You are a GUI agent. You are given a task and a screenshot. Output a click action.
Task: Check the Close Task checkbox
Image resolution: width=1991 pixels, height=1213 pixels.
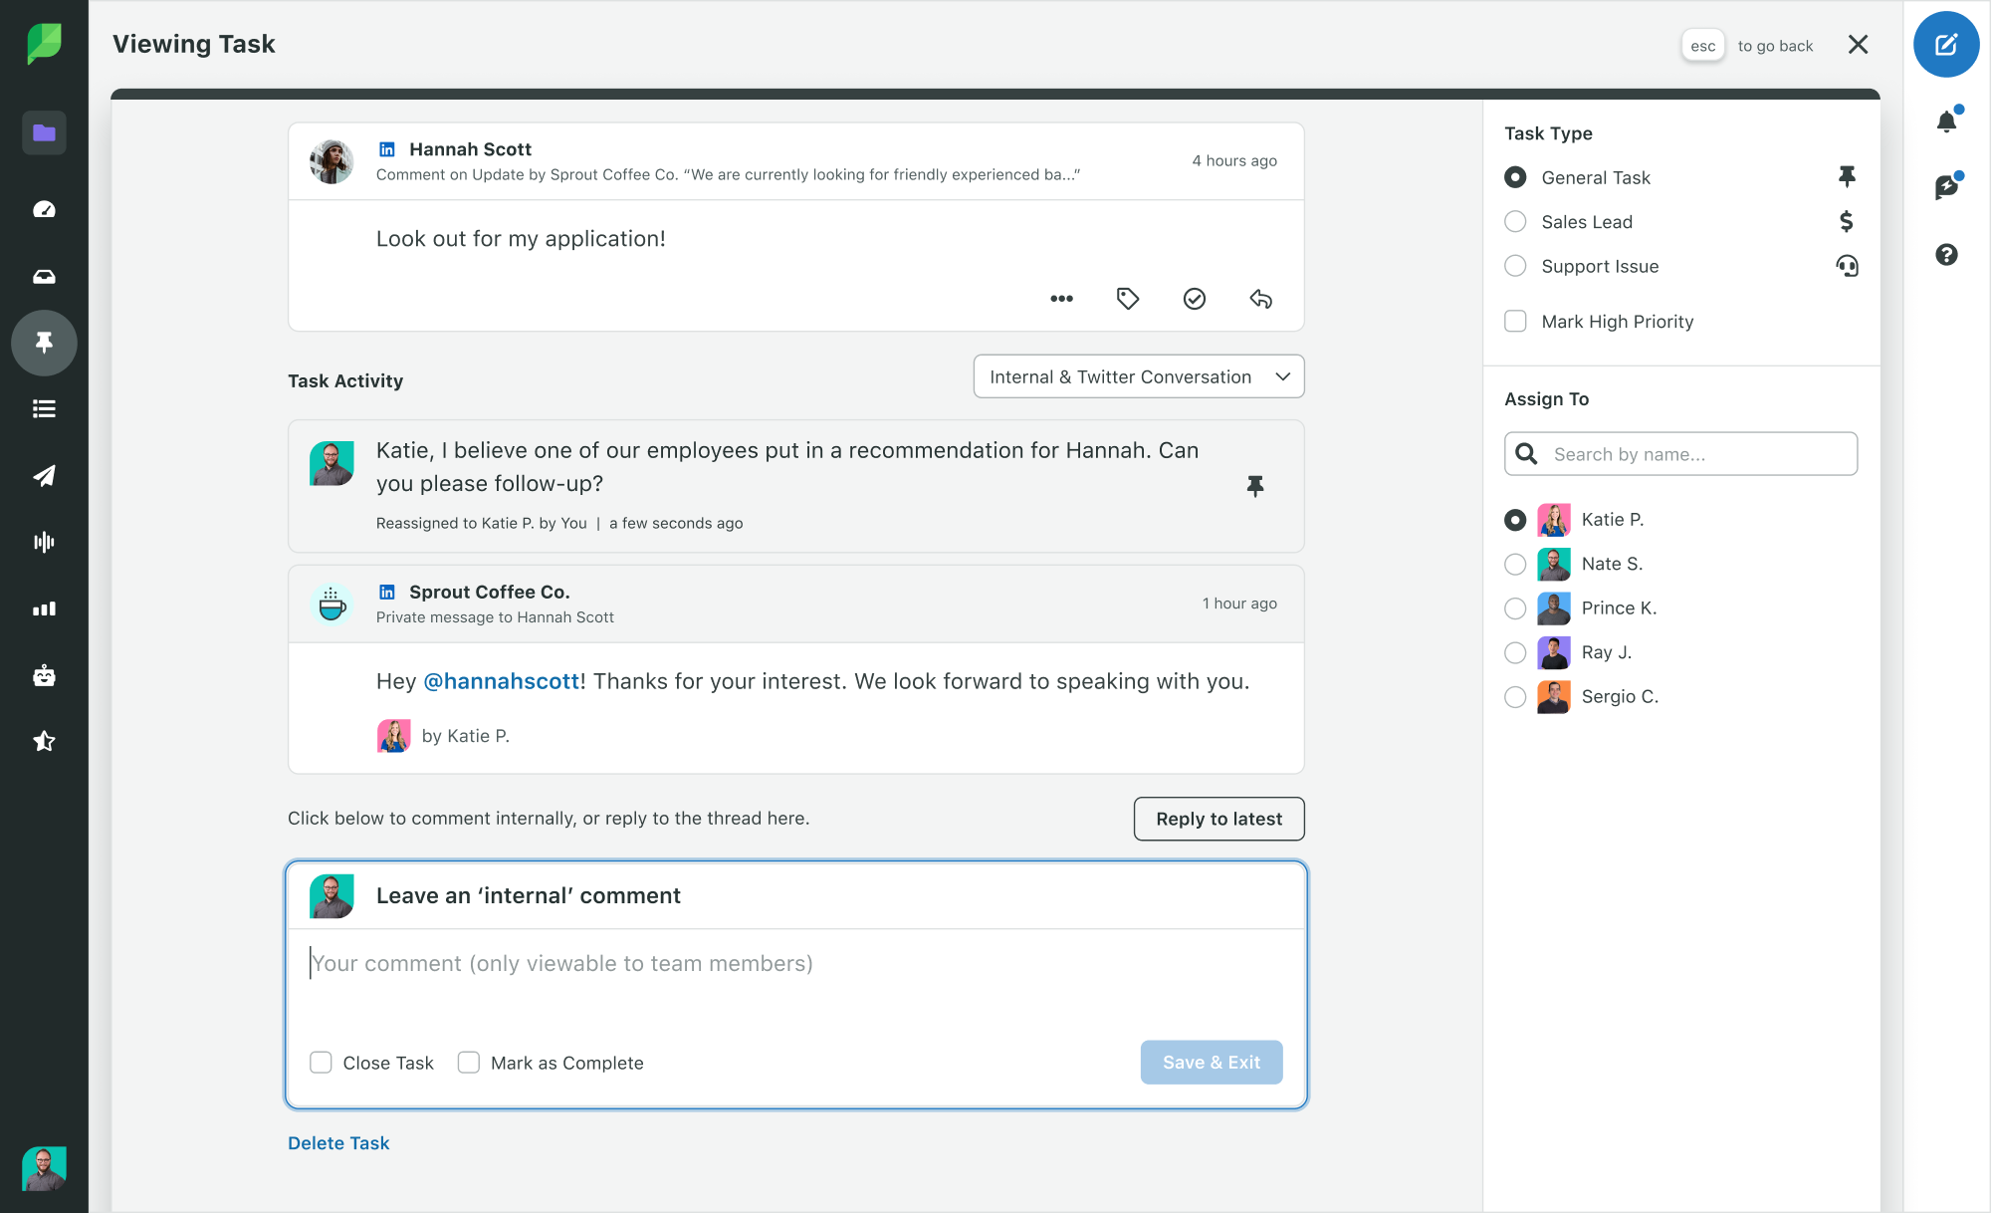pyautogui.click(x=320, y=1063)
